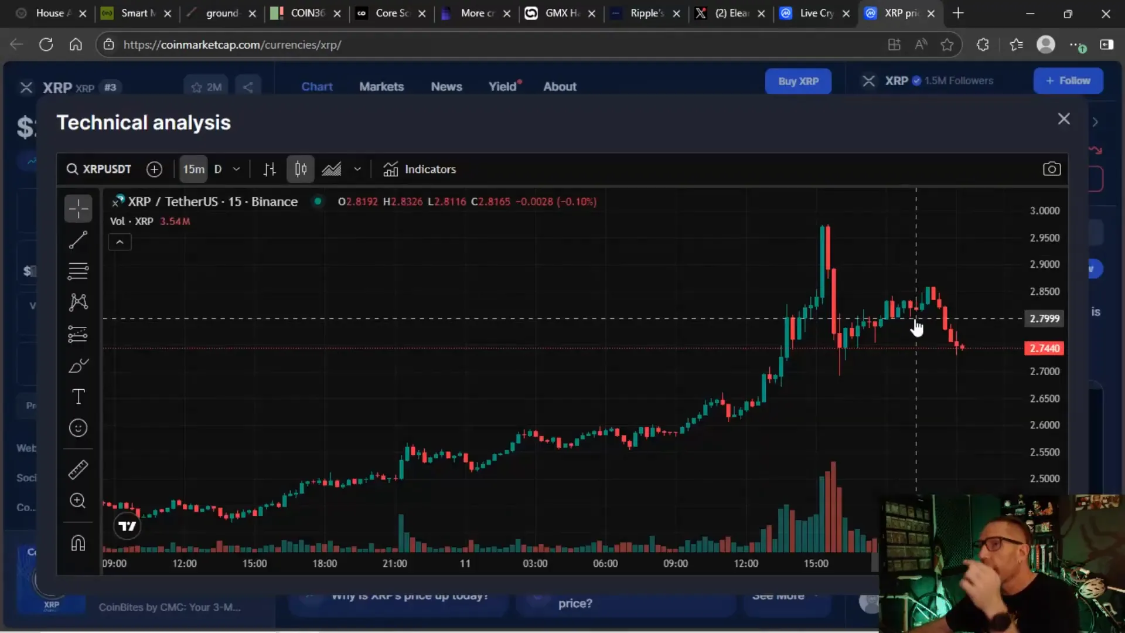Select the 15m interval button

point(193,169)
